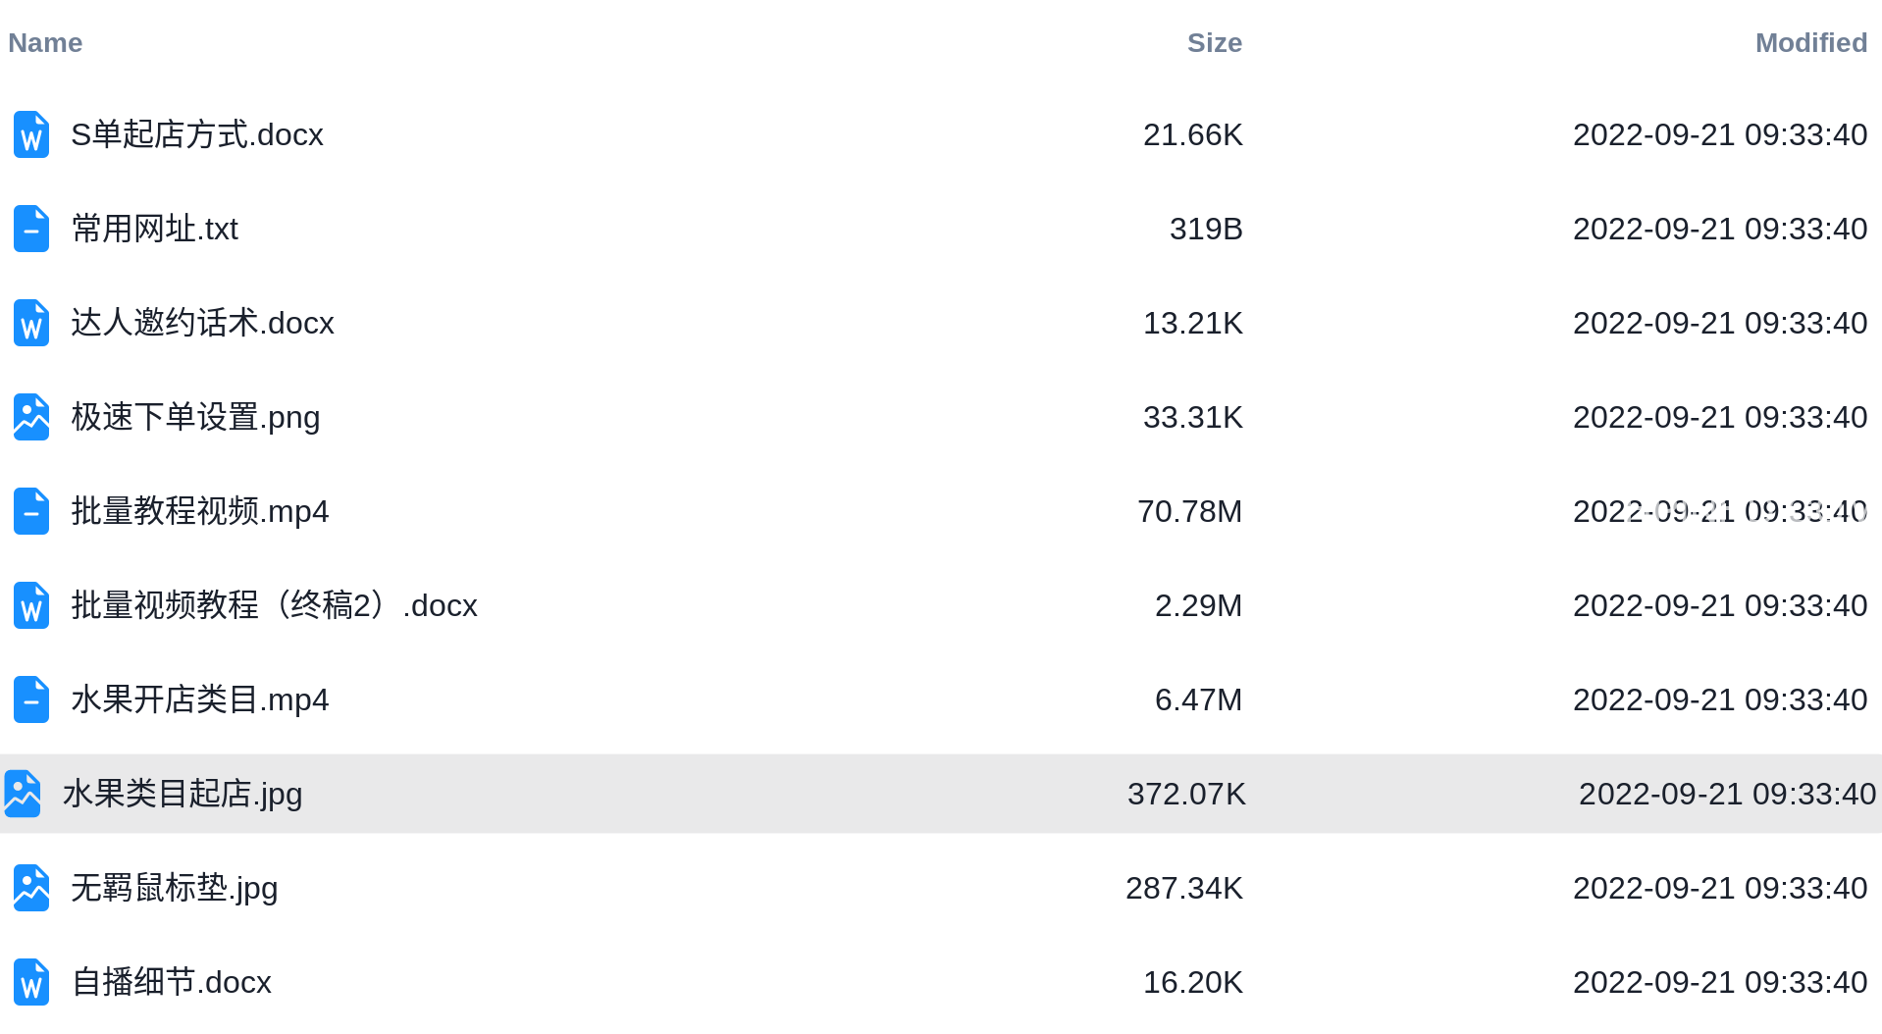This screenshot has width=1882, height=1034.
Task: Click Word icon beside 达人邀约话术.docx
Action: 31,323
